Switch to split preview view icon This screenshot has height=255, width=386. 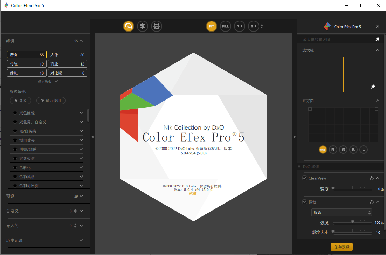point(143,26)
